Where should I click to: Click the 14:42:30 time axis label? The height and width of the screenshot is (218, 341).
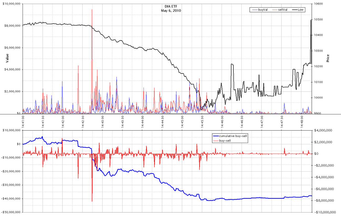pyautogui.click(x=83, y=122)
